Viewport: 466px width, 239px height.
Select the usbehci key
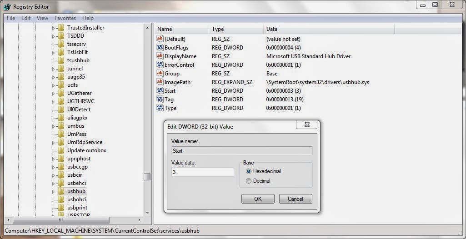[x=76, y=183]
